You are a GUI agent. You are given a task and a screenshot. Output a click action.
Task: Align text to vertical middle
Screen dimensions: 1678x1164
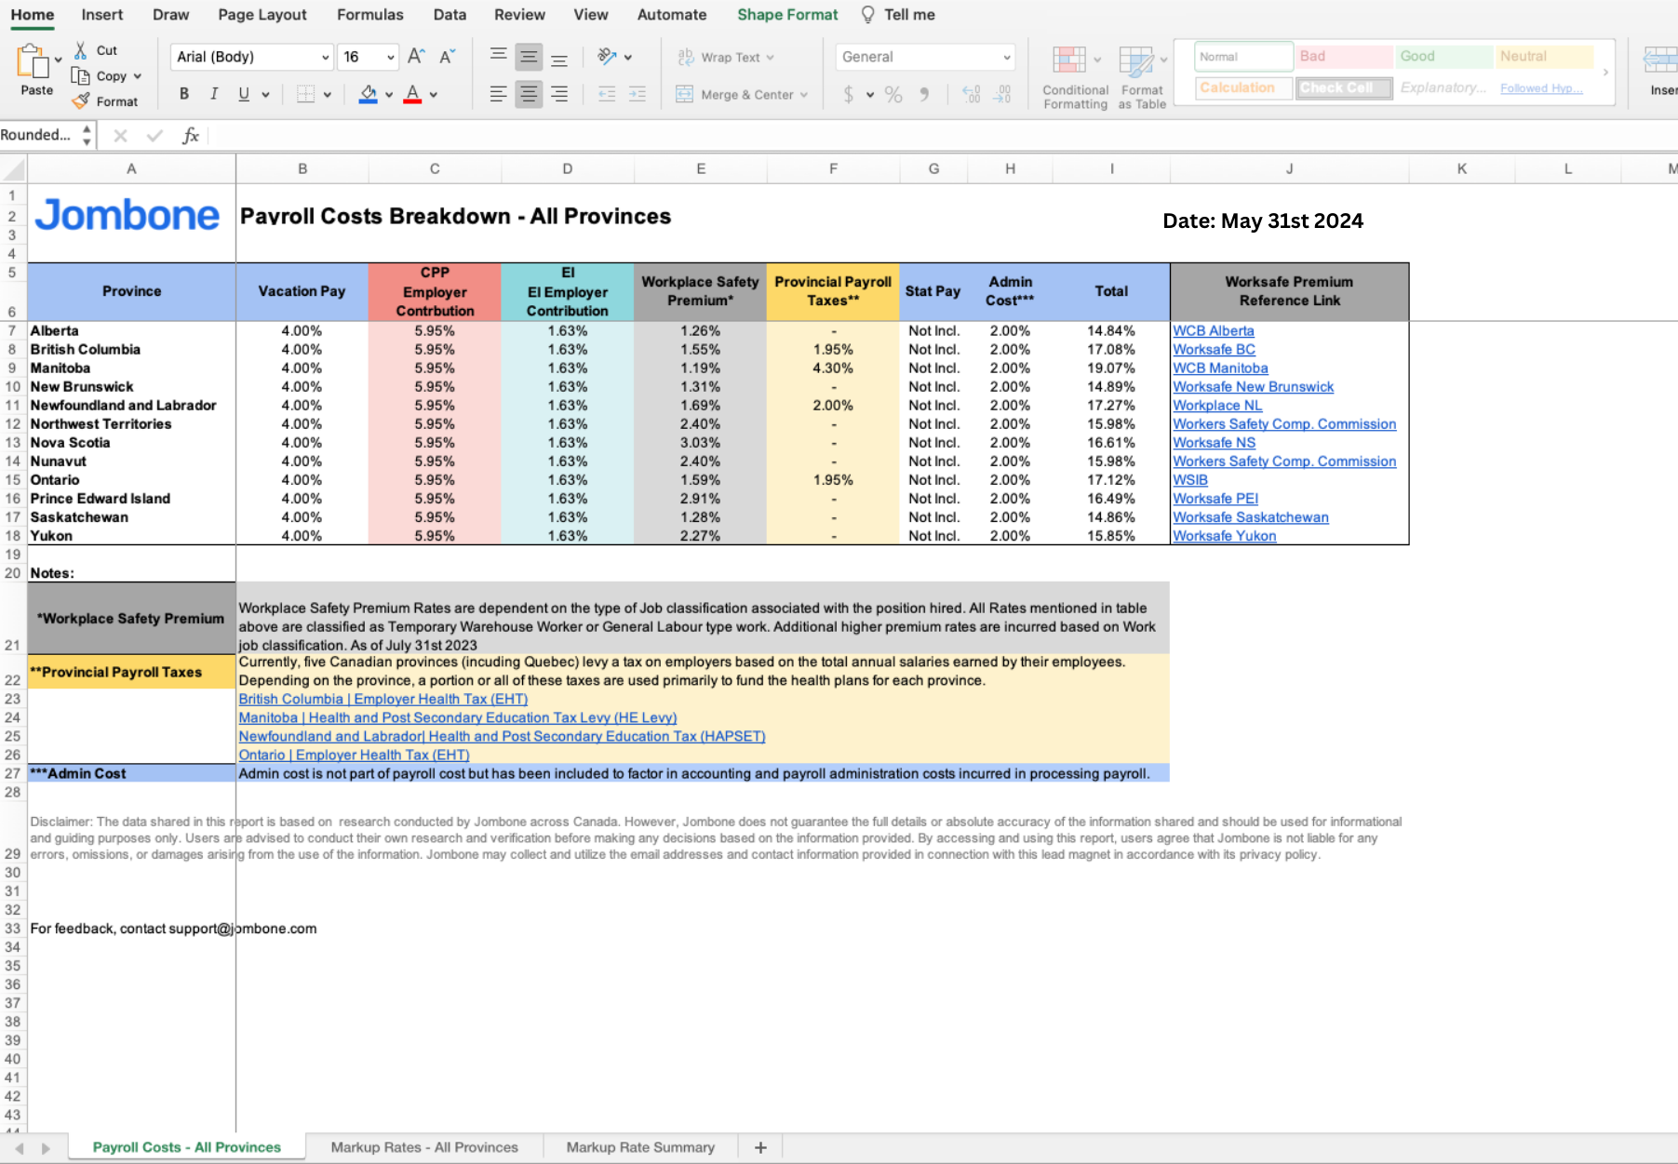[x=529, y=57]
